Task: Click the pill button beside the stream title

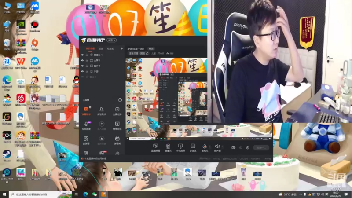Action: (x=151, y=49)
